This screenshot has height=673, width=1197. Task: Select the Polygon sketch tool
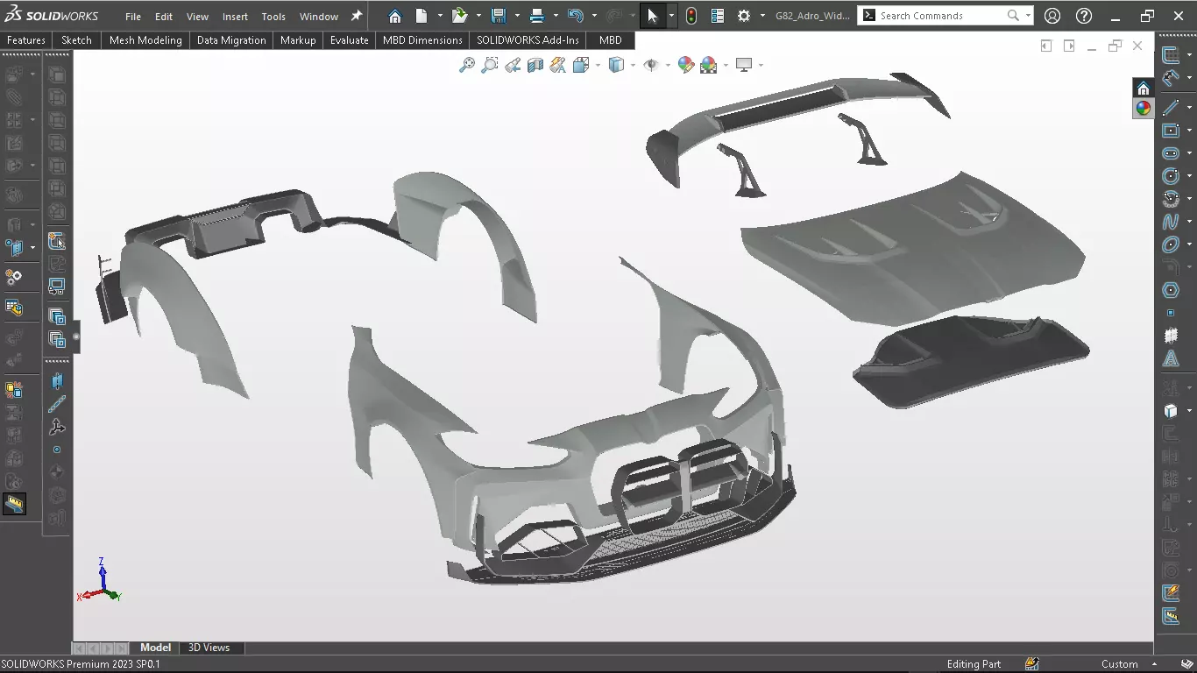(1171, 290)
